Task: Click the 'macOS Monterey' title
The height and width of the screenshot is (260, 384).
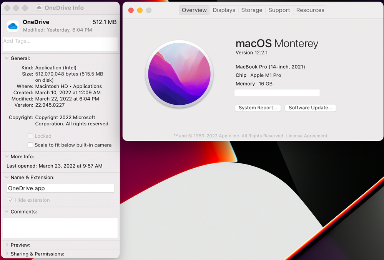Action: 277,43
